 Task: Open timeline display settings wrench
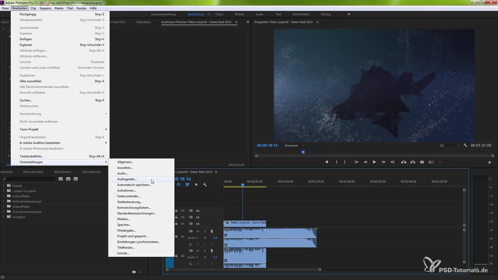pos(205,185)
